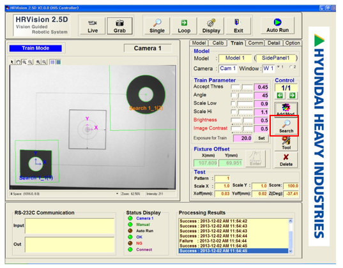343x268 pixels.
Task: Click the SidePanel1 field
Action: (x=276, y=58)
